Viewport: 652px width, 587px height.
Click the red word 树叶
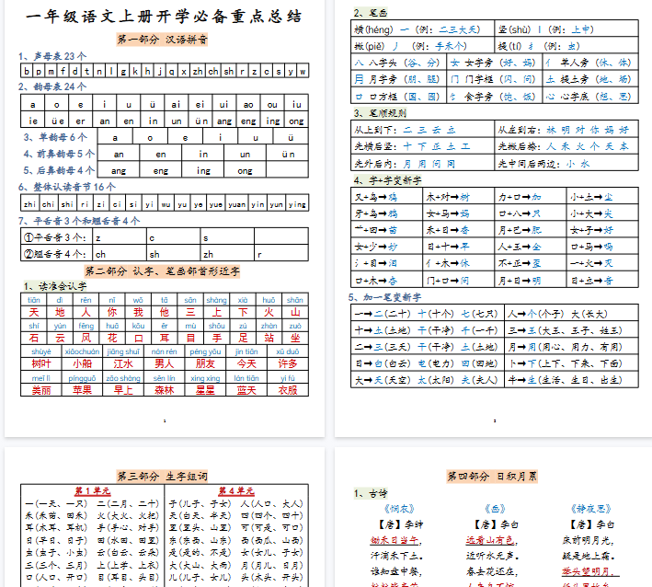pos(41,364)
